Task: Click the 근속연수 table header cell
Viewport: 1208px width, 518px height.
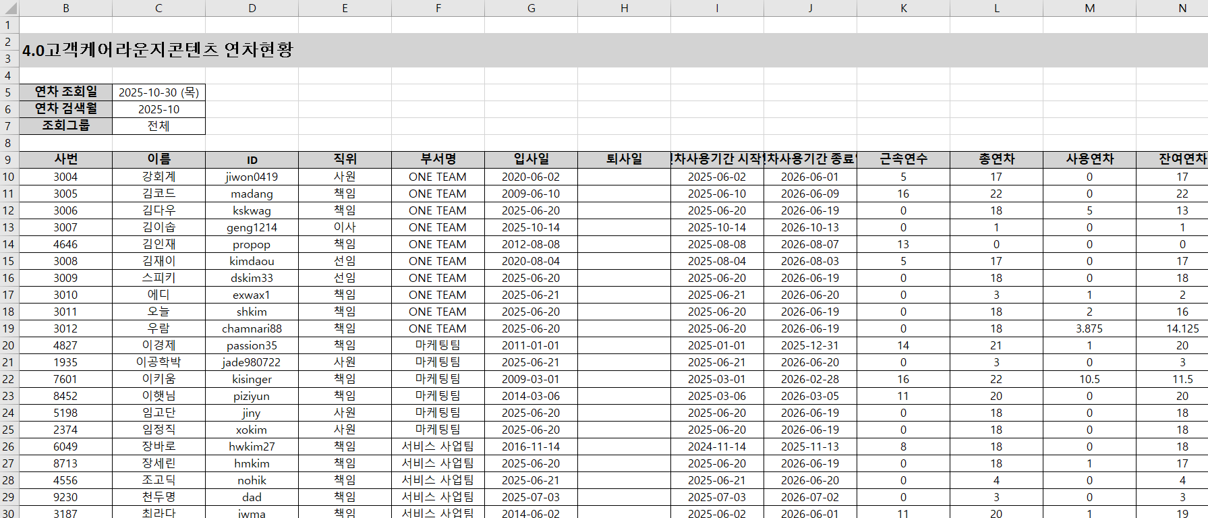Action: (903, 160)
